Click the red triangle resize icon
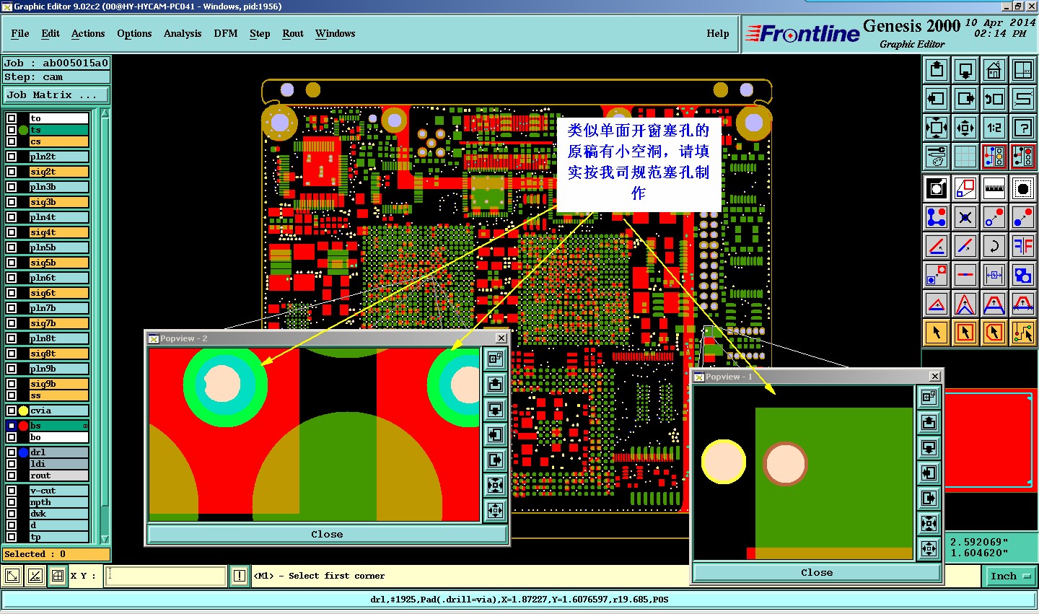This screenshot has width=1039, height=614. pos(937,304)
